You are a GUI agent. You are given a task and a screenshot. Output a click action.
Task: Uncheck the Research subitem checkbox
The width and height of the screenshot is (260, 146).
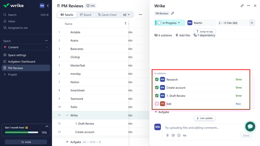coord(157,79)
